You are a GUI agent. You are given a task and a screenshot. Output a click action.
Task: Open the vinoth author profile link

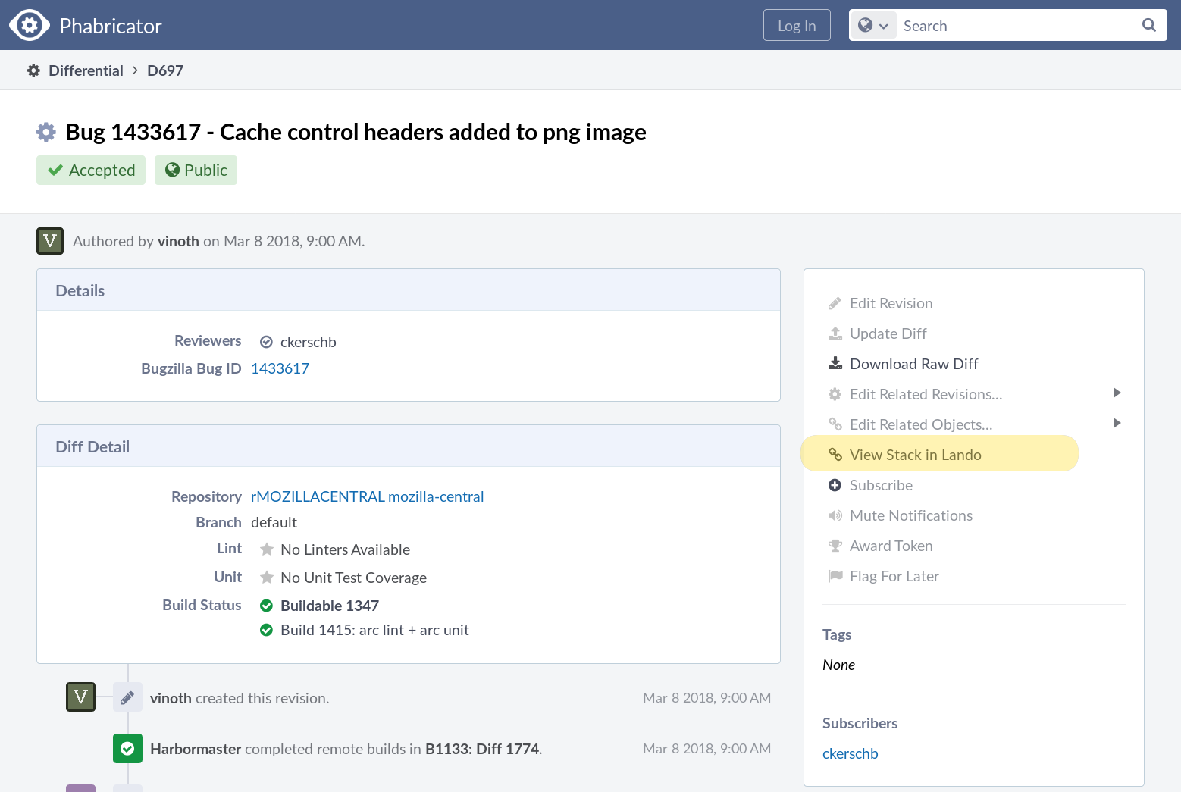[x=178, y=241]
